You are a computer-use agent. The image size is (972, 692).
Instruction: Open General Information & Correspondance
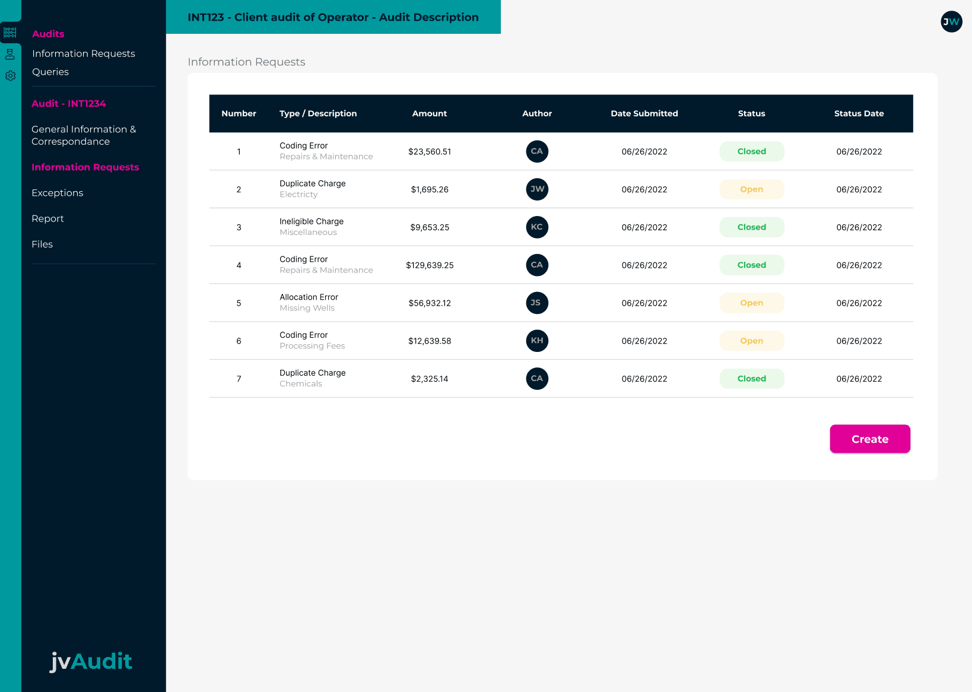click(84, 135)
